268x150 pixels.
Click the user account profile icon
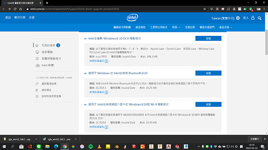click(x=253, y=18)
